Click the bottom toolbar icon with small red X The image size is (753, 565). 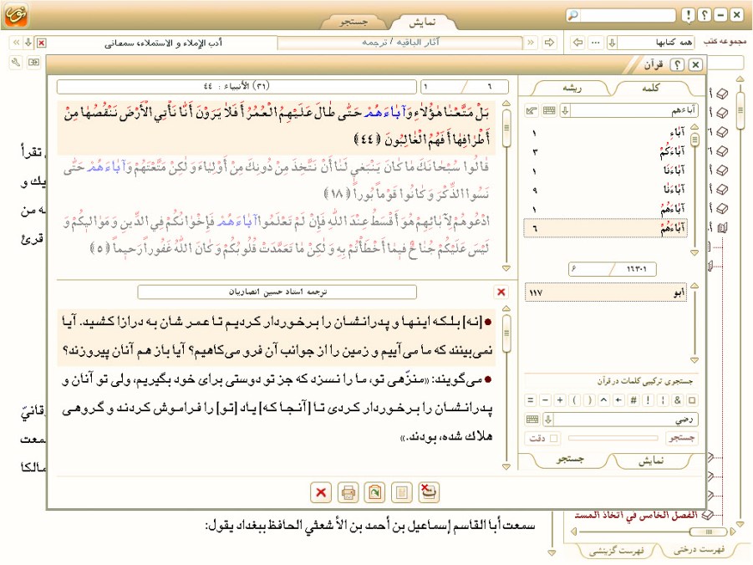[429, 492]
